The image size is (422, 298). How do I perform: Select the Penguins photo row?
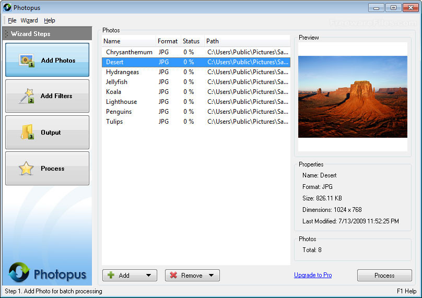click(196, 112)
